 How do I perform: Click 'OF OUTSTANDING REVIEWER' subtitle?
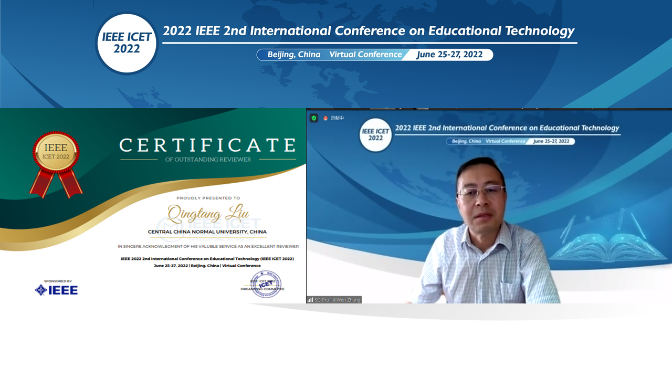point(208,160)
